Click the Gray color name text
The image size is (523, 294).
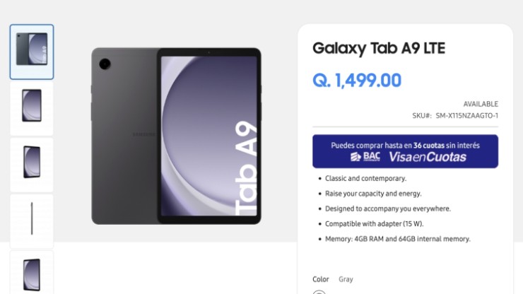pos(346,279)
